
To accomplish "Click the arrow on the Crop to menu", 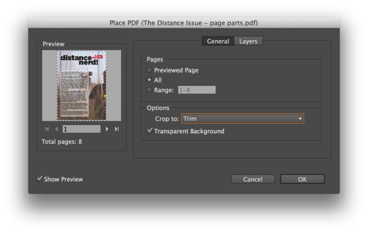I will click(x=300, y=118).
